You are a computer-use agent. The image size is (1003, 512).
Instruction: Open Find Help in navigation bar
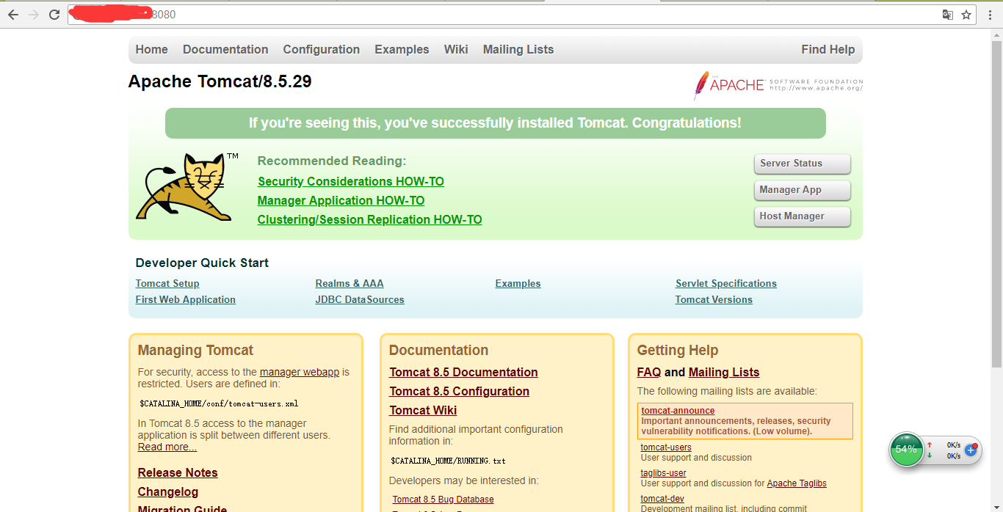(x=828, y=49)
